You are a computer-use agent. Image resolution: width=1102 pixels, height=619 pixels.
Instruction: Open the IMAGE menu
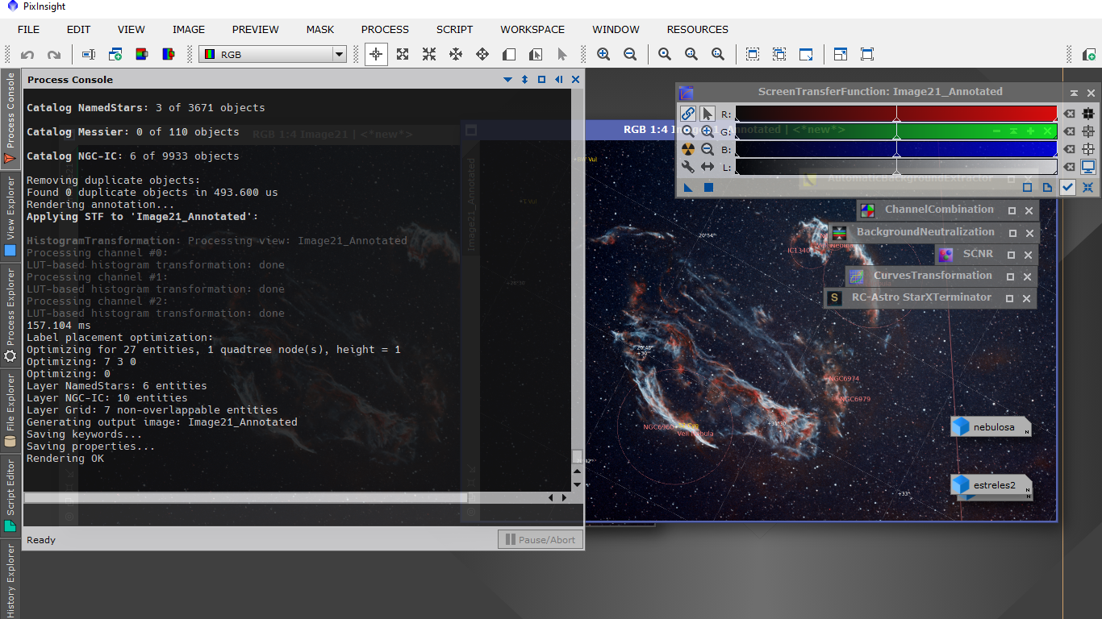point(189,29)
